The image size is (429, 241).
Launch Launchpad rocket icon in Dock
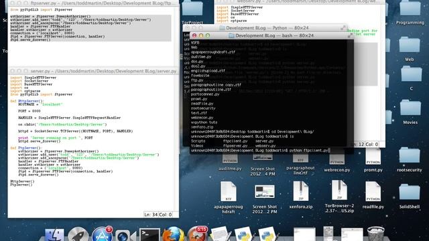pyautogui.click(x=78, y=235)
